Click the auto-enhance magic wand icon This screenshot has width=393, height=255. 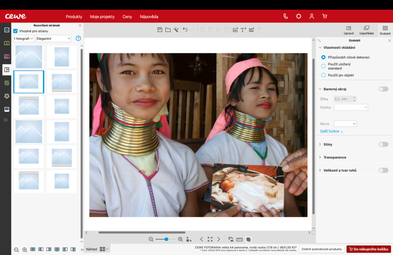pos(176,30)
